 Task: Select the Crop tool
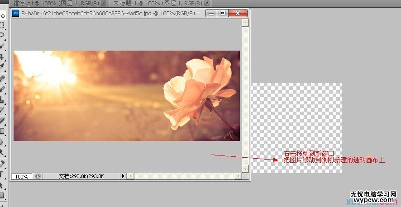coord(2,56)
